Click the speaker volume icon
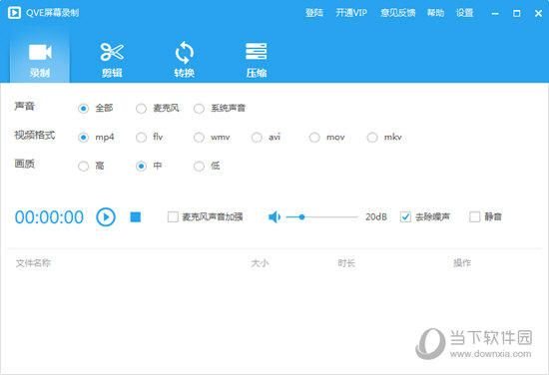The image size is (549, 375). click(x=274, y=217)
